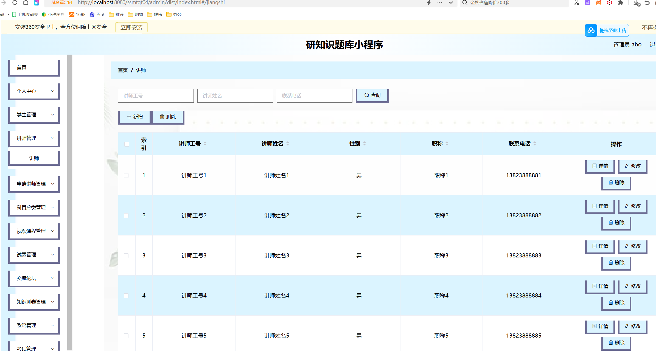Open the purple translate extension icon
The width and height of the screenshot is (656, 351).
(587, 3)
